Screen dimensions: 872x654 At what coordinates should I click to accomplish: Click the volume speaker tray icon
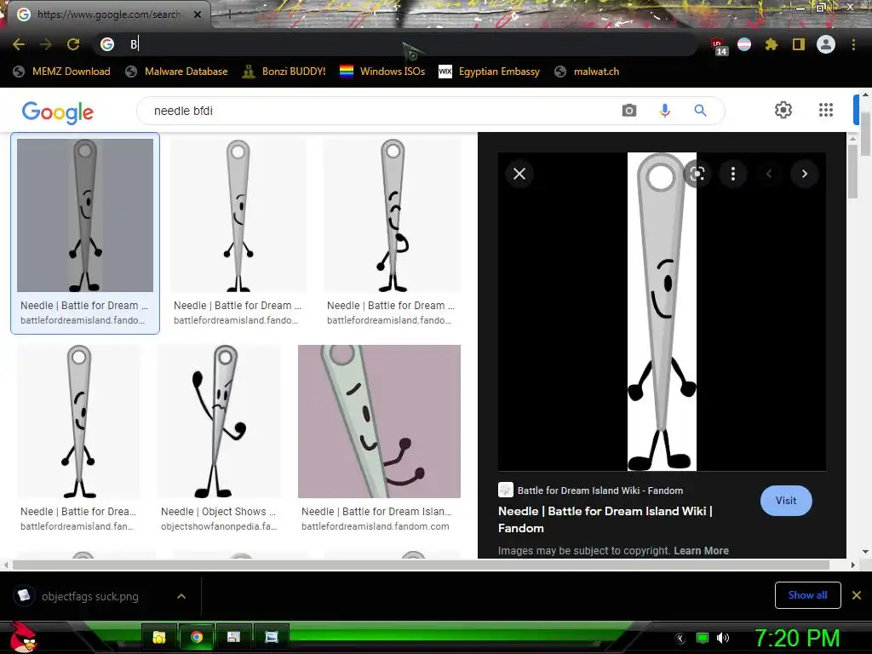(722, 638)
